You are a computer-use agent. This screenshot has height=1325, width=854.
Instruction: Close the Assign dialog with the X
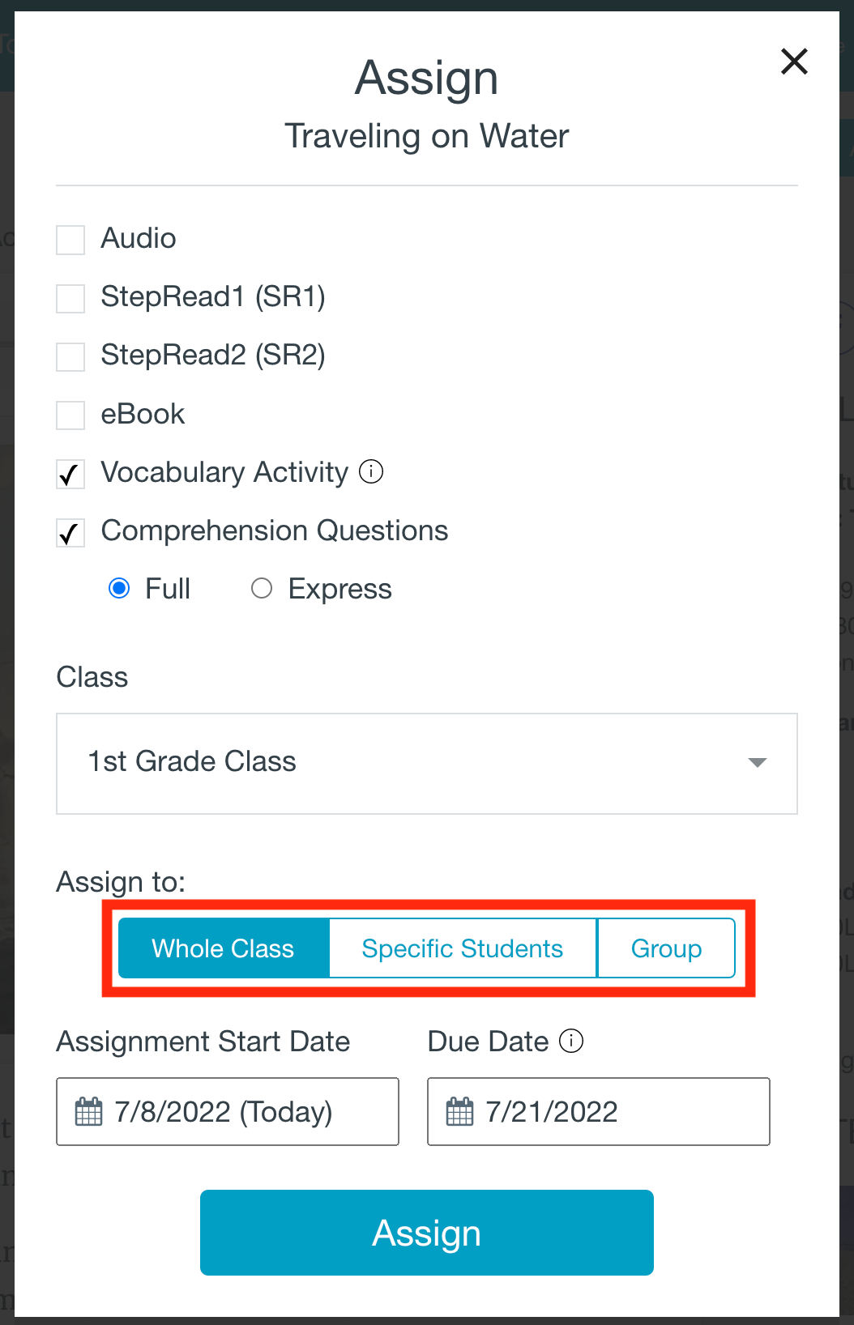pos(794,61)
